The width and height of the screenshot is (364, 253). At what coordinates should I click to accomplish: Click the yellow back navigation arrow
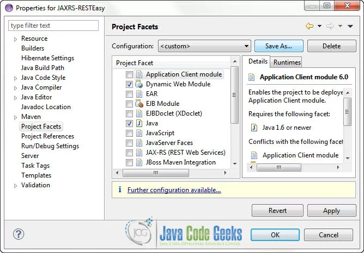310,26
